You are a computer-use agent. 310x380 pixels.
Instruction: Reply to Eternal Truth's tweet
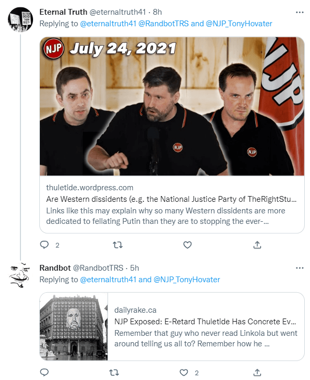pyautogui.click(x=44, y=245)
